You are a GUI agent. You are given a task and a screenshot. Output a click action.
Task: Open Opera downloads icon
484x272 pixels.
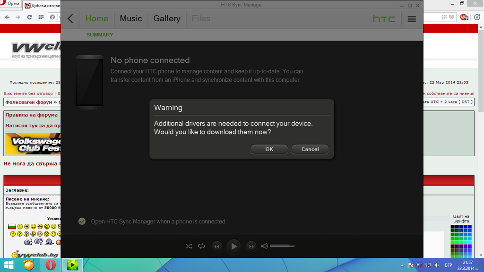point(477,17)
